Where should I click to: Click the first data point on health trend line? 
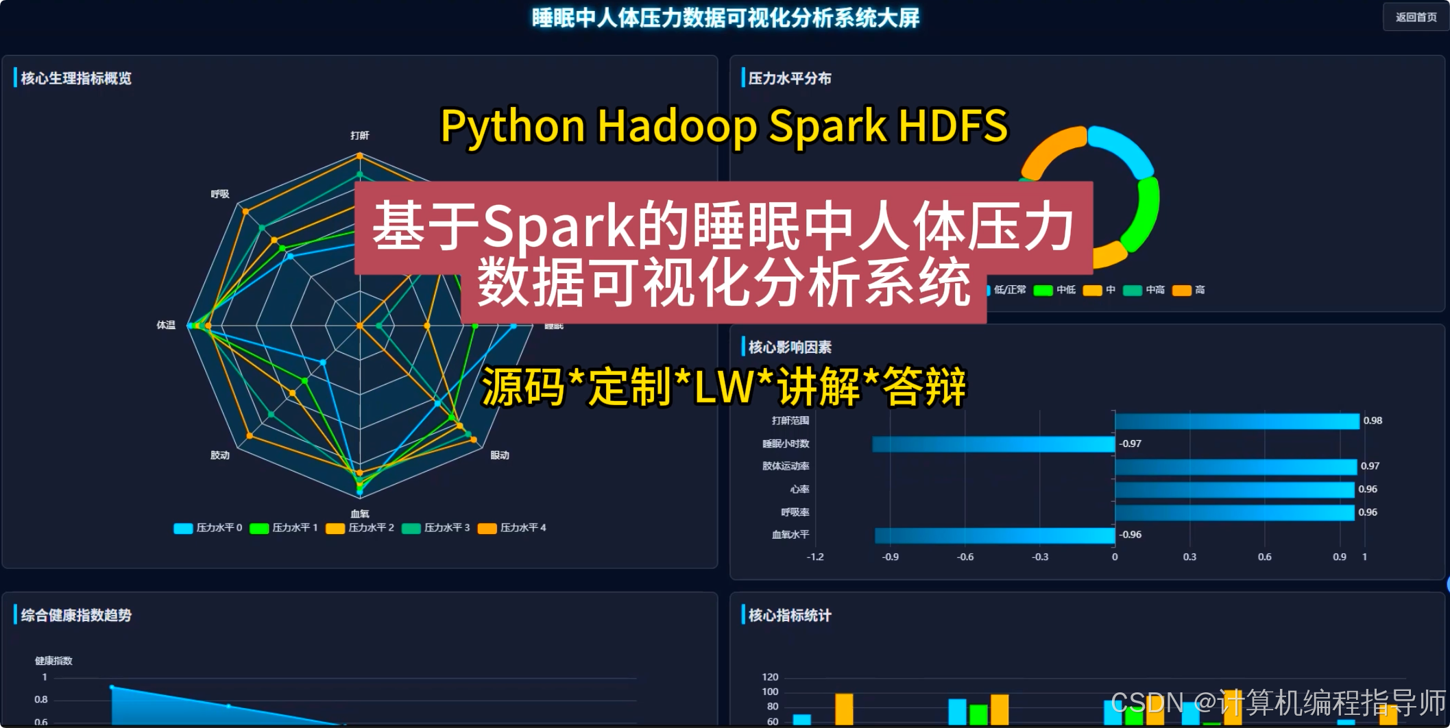click(112, 687)
